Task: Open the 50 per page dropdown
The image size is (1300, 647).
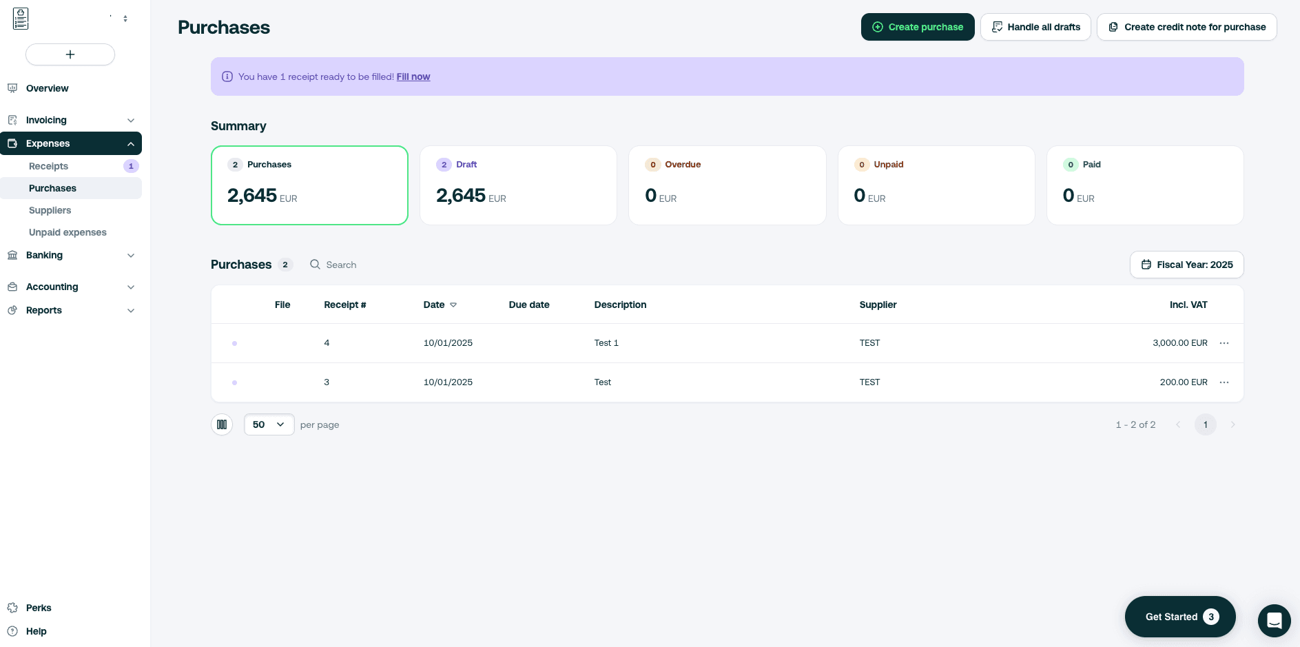Action: [x=269, y=424]
